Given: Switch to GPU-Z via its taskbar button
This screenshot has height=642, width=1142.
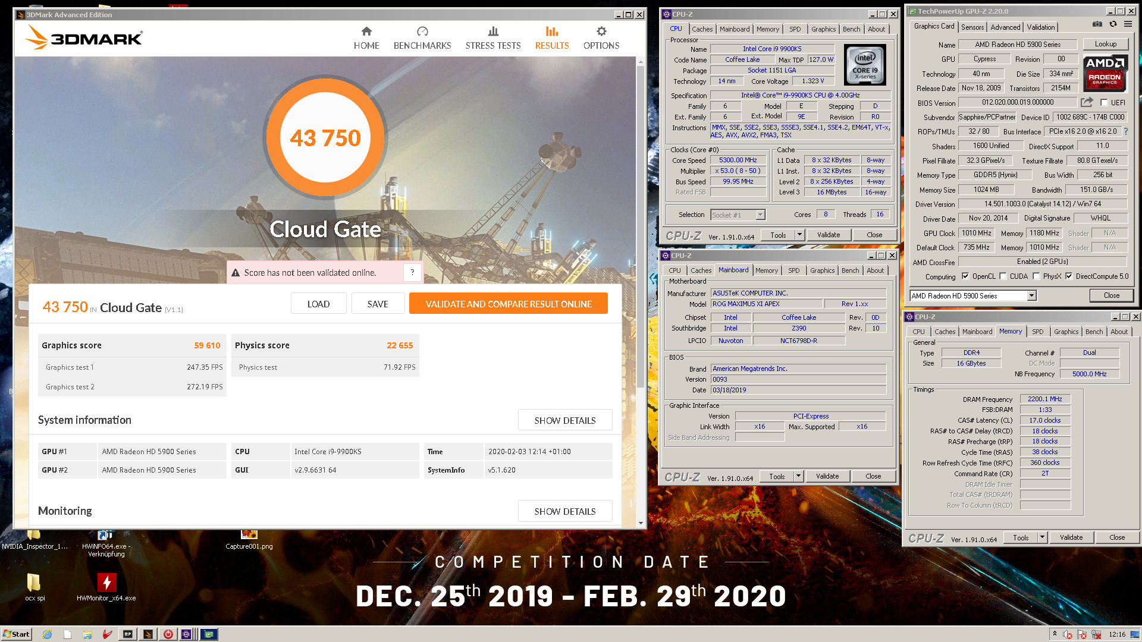Looking at the screenshot, I should tap(209, 634).
